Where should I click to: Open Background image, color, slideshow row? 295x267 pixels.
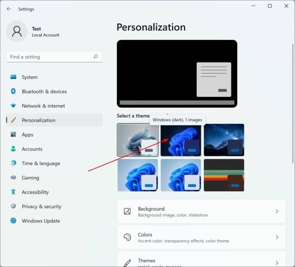pos(201,211)
